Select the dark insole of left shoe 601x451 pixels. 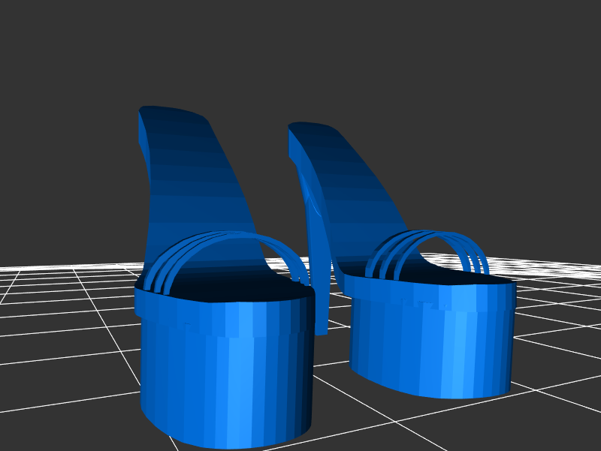[225, 289]
